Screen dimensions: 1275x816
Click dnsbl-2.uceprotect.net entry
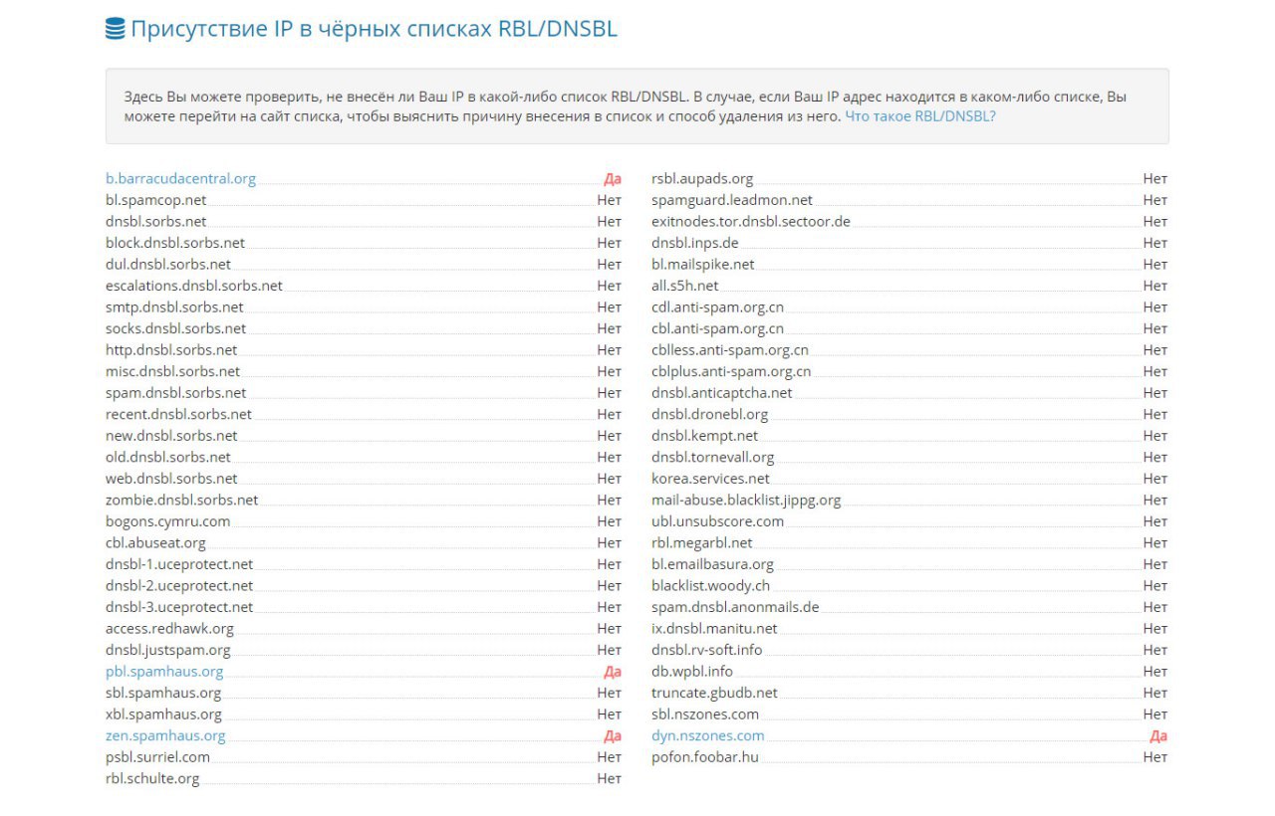point(179,585)
